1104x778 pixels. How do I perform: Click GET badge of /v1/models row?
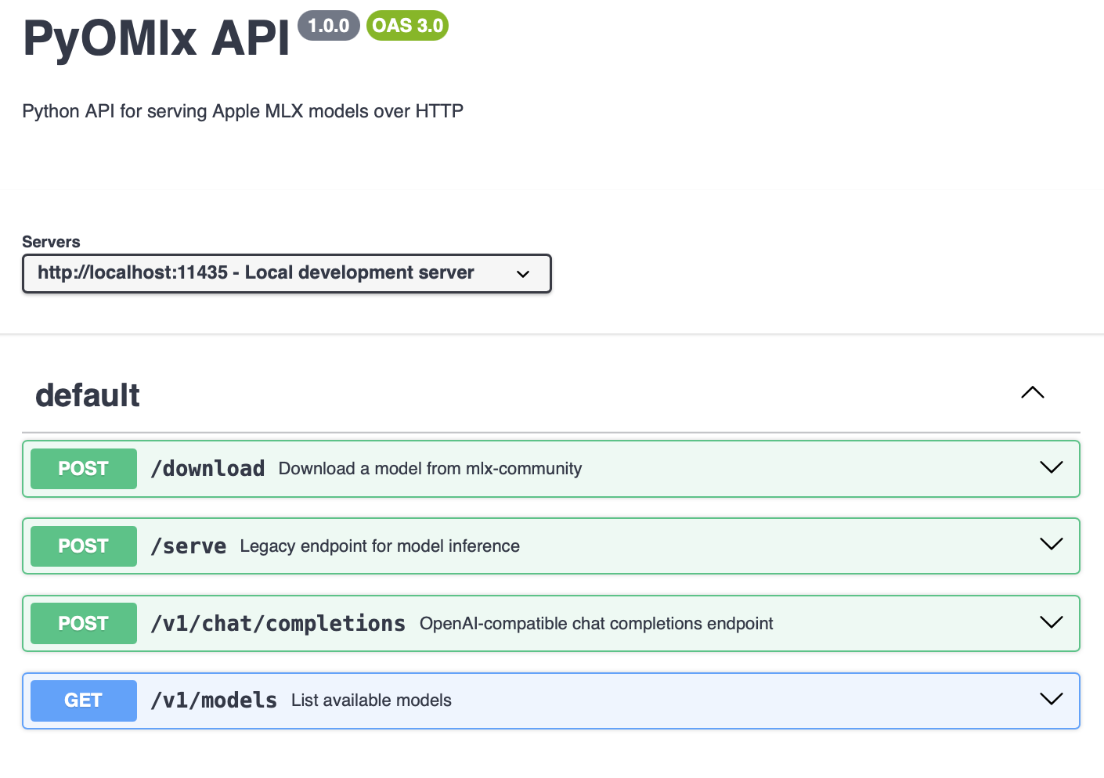pyautogui.click(x=84, y=701)
